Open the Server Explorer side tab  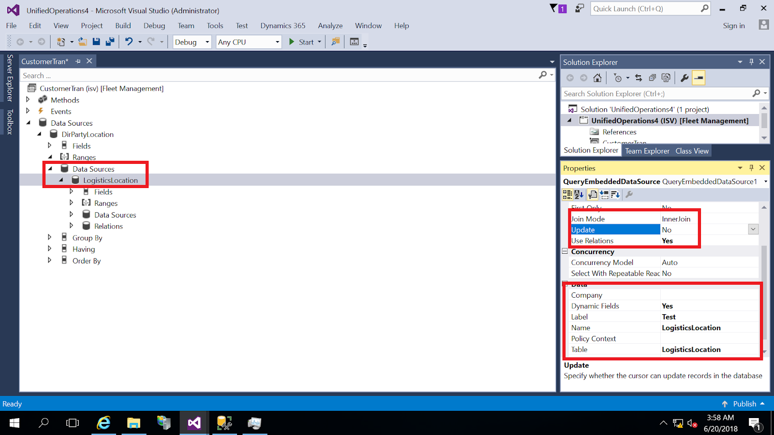10,78
